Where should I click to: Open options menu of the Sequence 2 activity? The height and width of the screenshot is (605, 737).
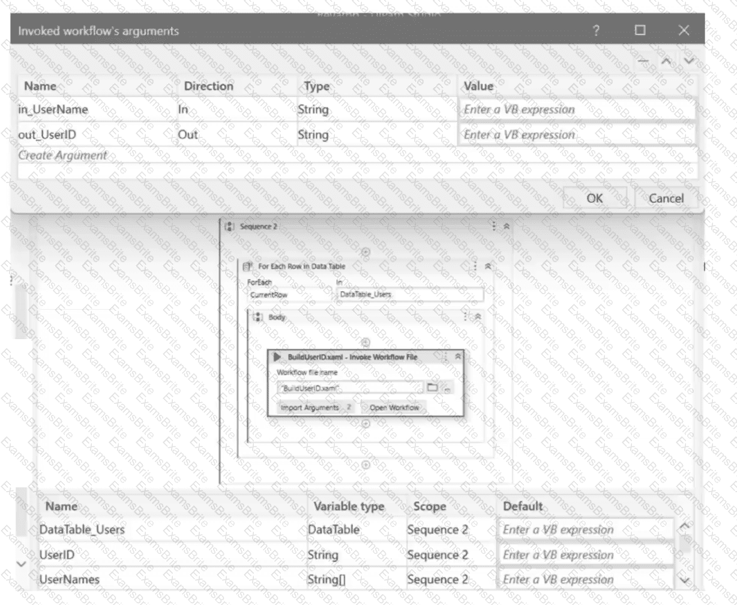(494, 227)
